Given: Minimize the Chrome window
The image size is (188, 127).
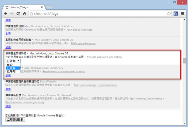Looking at the screenshot, I should [169, 3].
